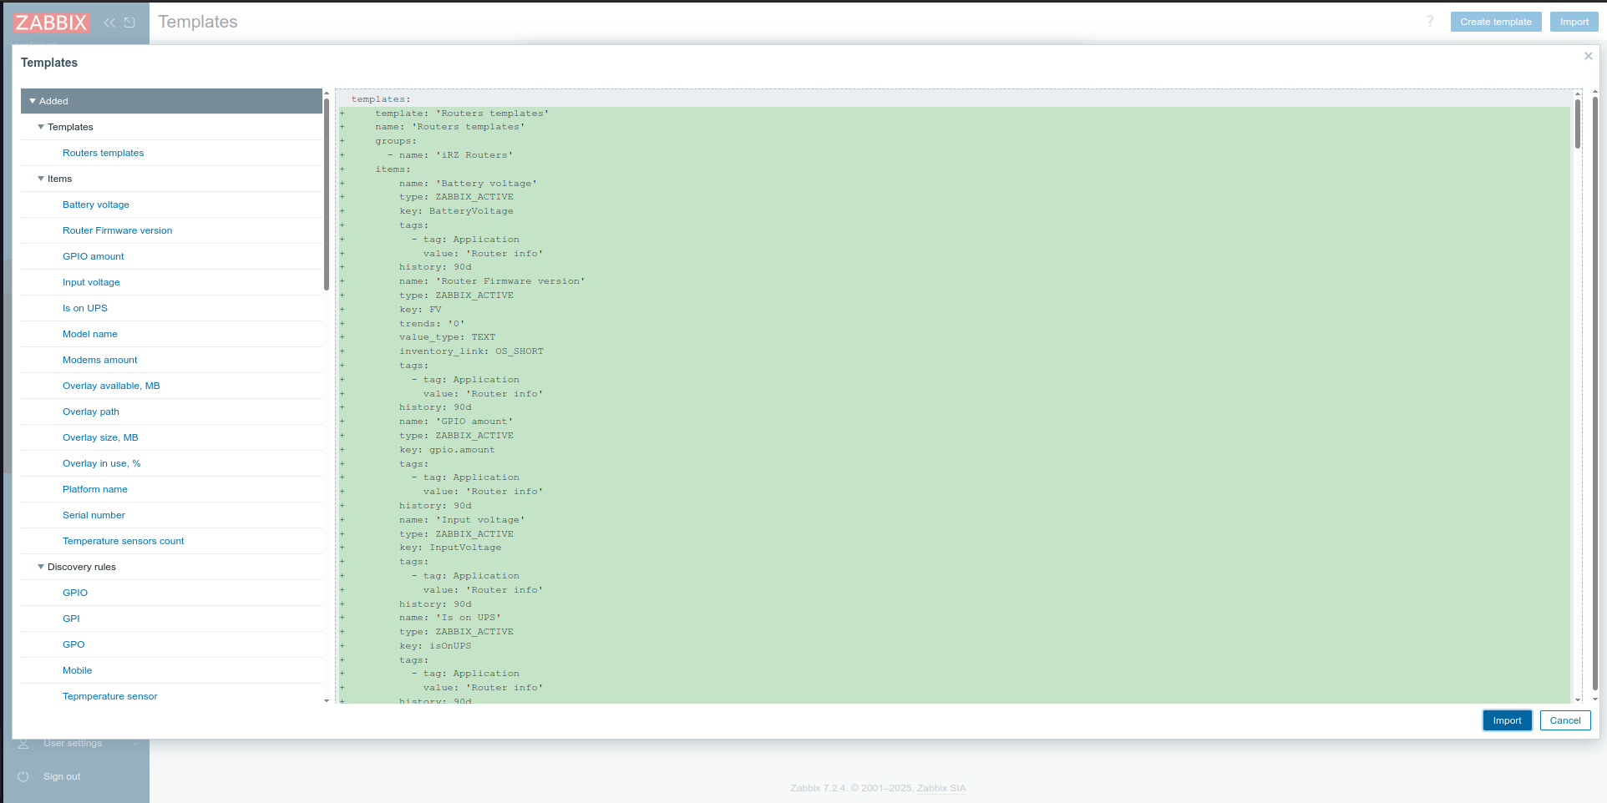Click the Import button in the dialog
The height and width of the screenshot is (803, 1607).
coord(1507,720)
